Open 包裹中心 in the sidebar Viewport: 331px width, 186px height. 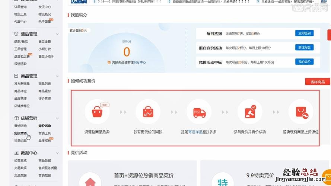[x=20, y=22]
